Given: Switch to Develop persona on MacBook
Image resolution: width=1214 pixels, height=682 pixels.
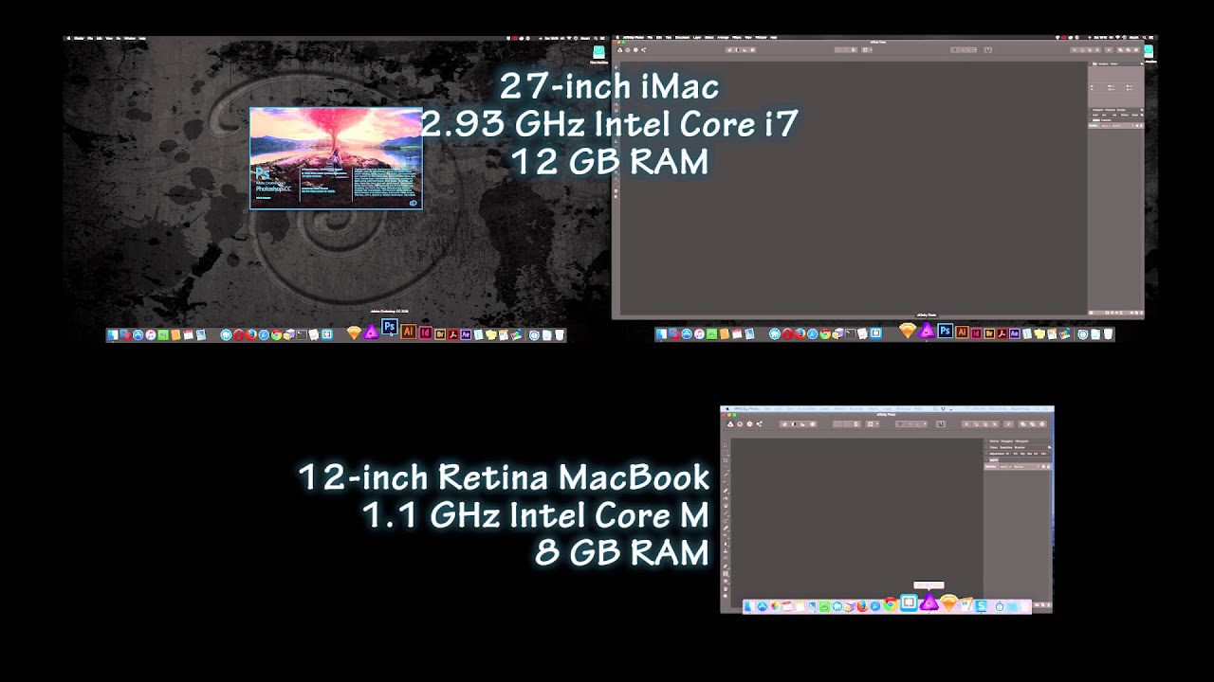Looking at the screenshot, I should [x=749, y=424].
